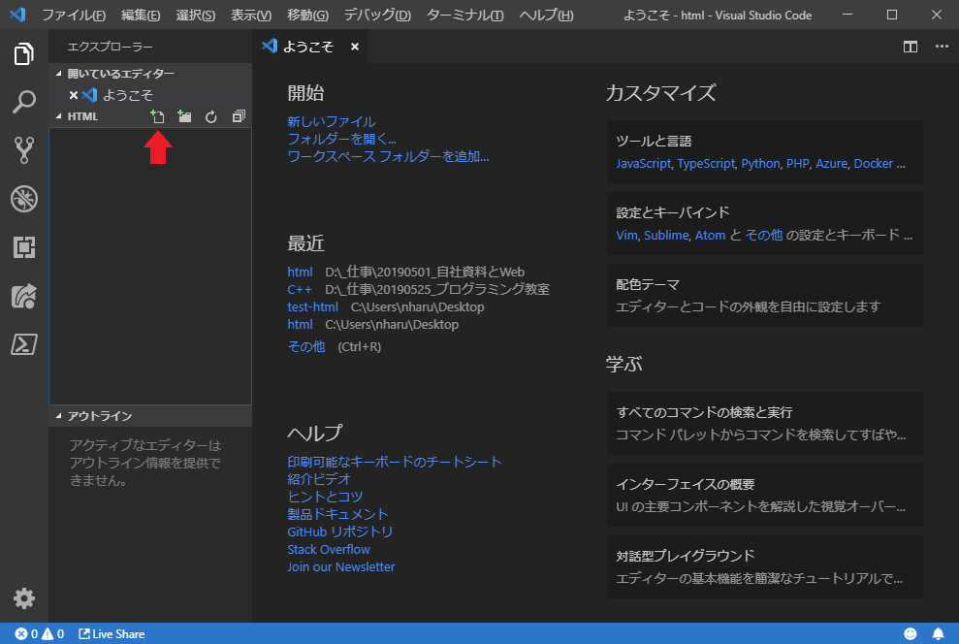Open the Extensions view

tap(22, 247)
